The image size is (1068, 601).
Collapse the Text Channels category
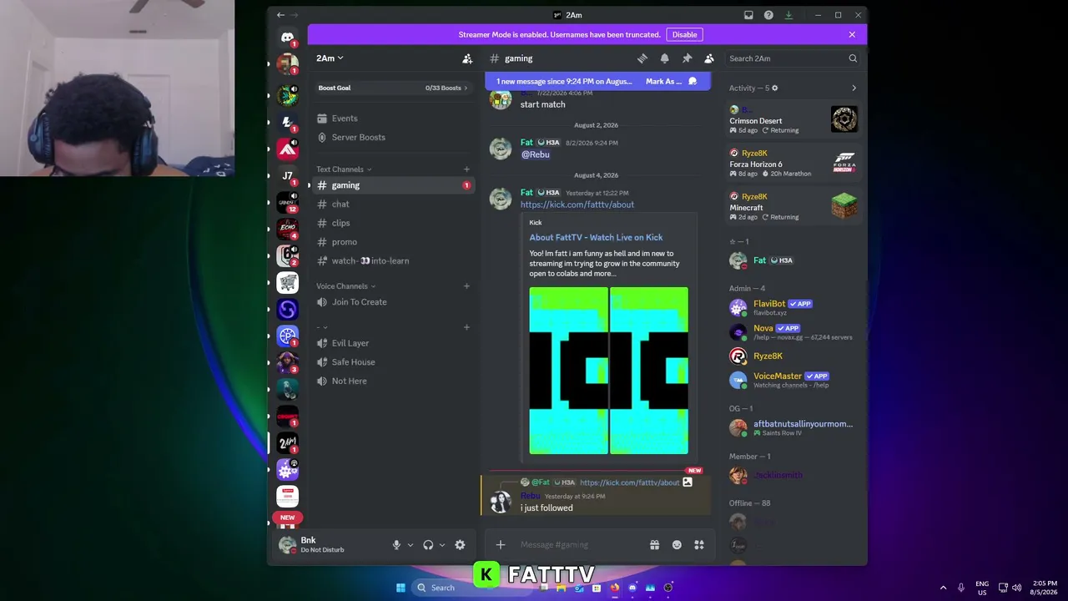[344, 169]
